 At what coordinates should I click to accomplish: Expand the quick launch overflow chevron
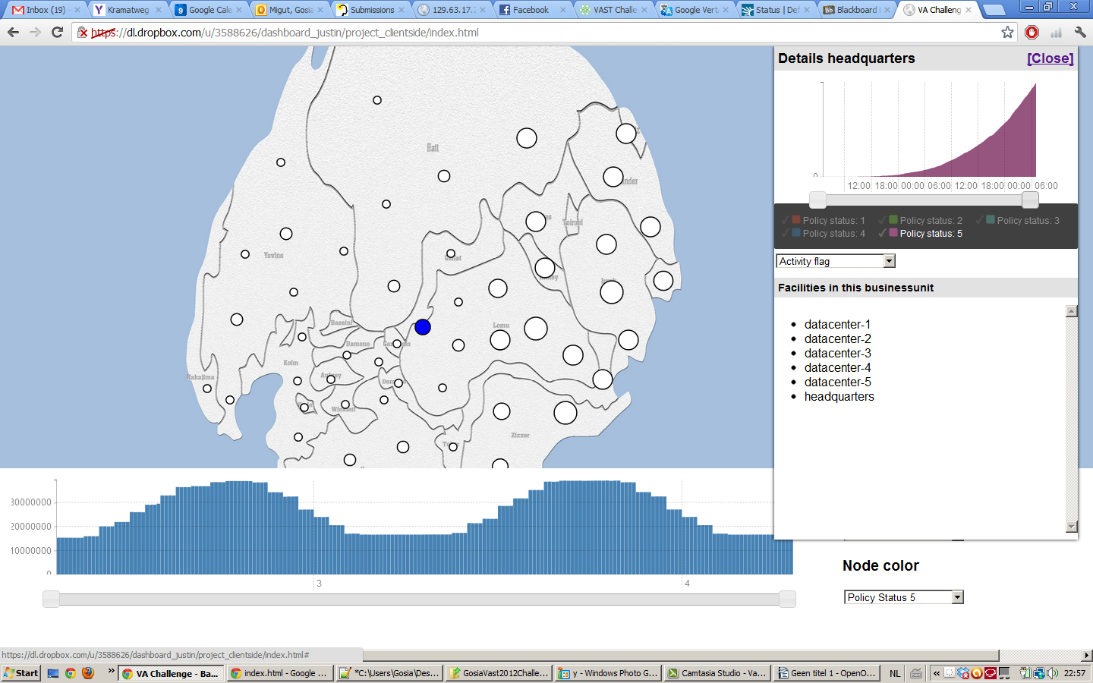pyautogui.click(x=111, y=671)
